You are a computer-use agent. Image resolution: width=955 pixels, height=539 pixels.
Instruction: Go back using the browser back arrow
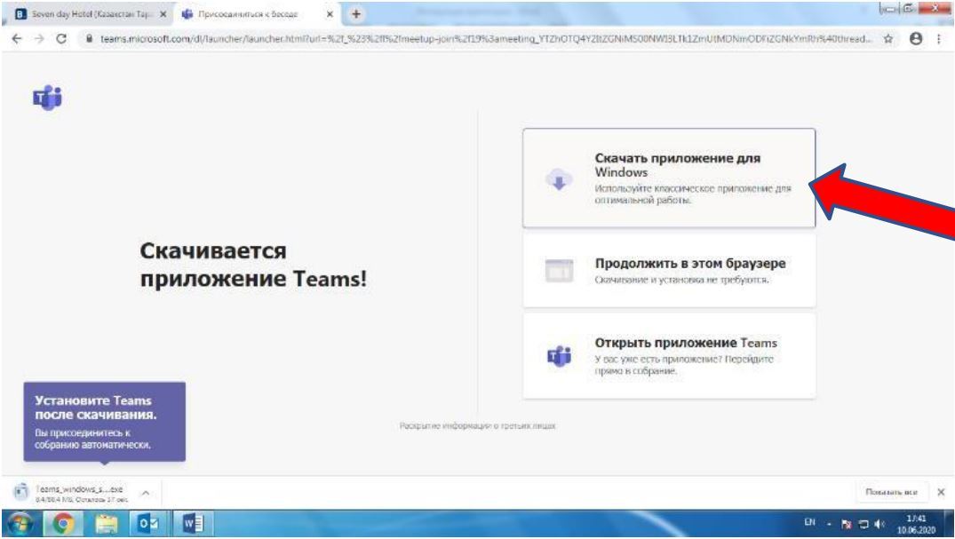[x=17, y=38]
